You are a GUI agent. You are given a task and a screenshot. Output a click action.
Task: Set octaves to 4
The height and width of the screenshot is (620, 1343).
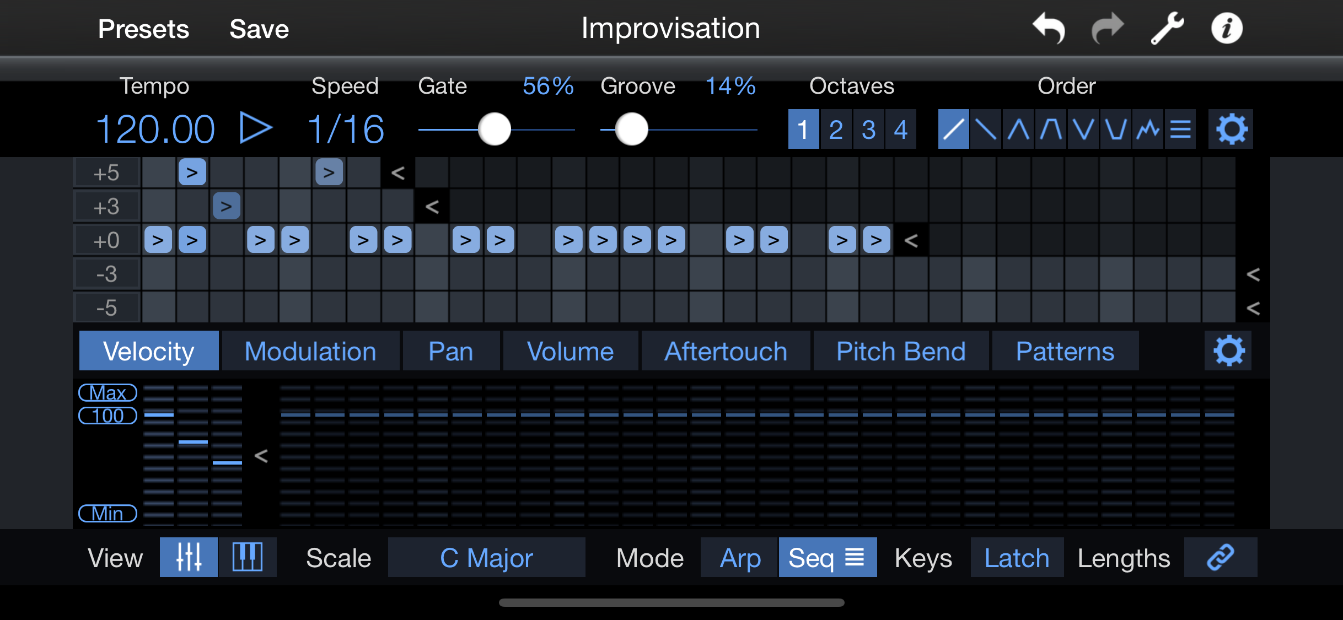point(901,130)
